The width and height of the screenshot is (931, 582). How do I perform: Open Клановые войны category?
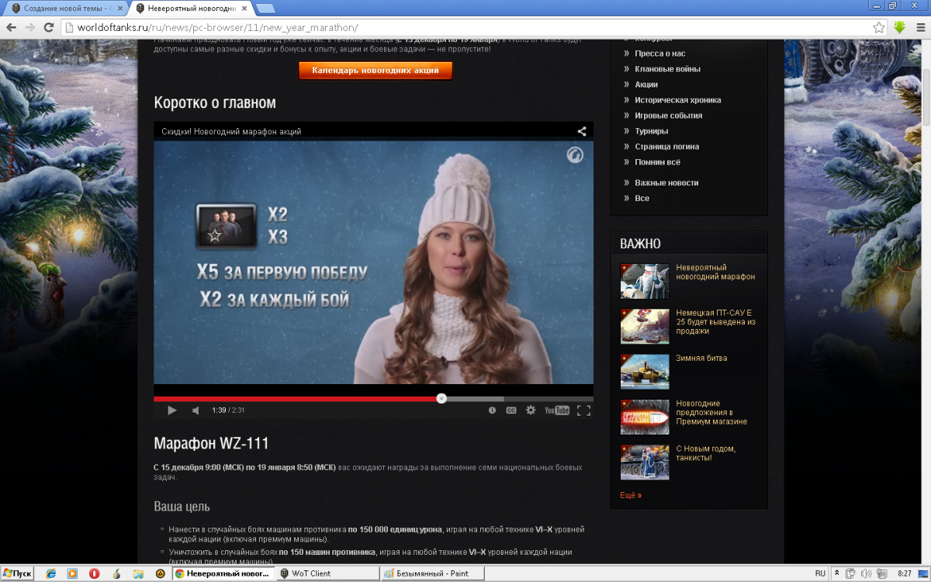coord(667,69)
